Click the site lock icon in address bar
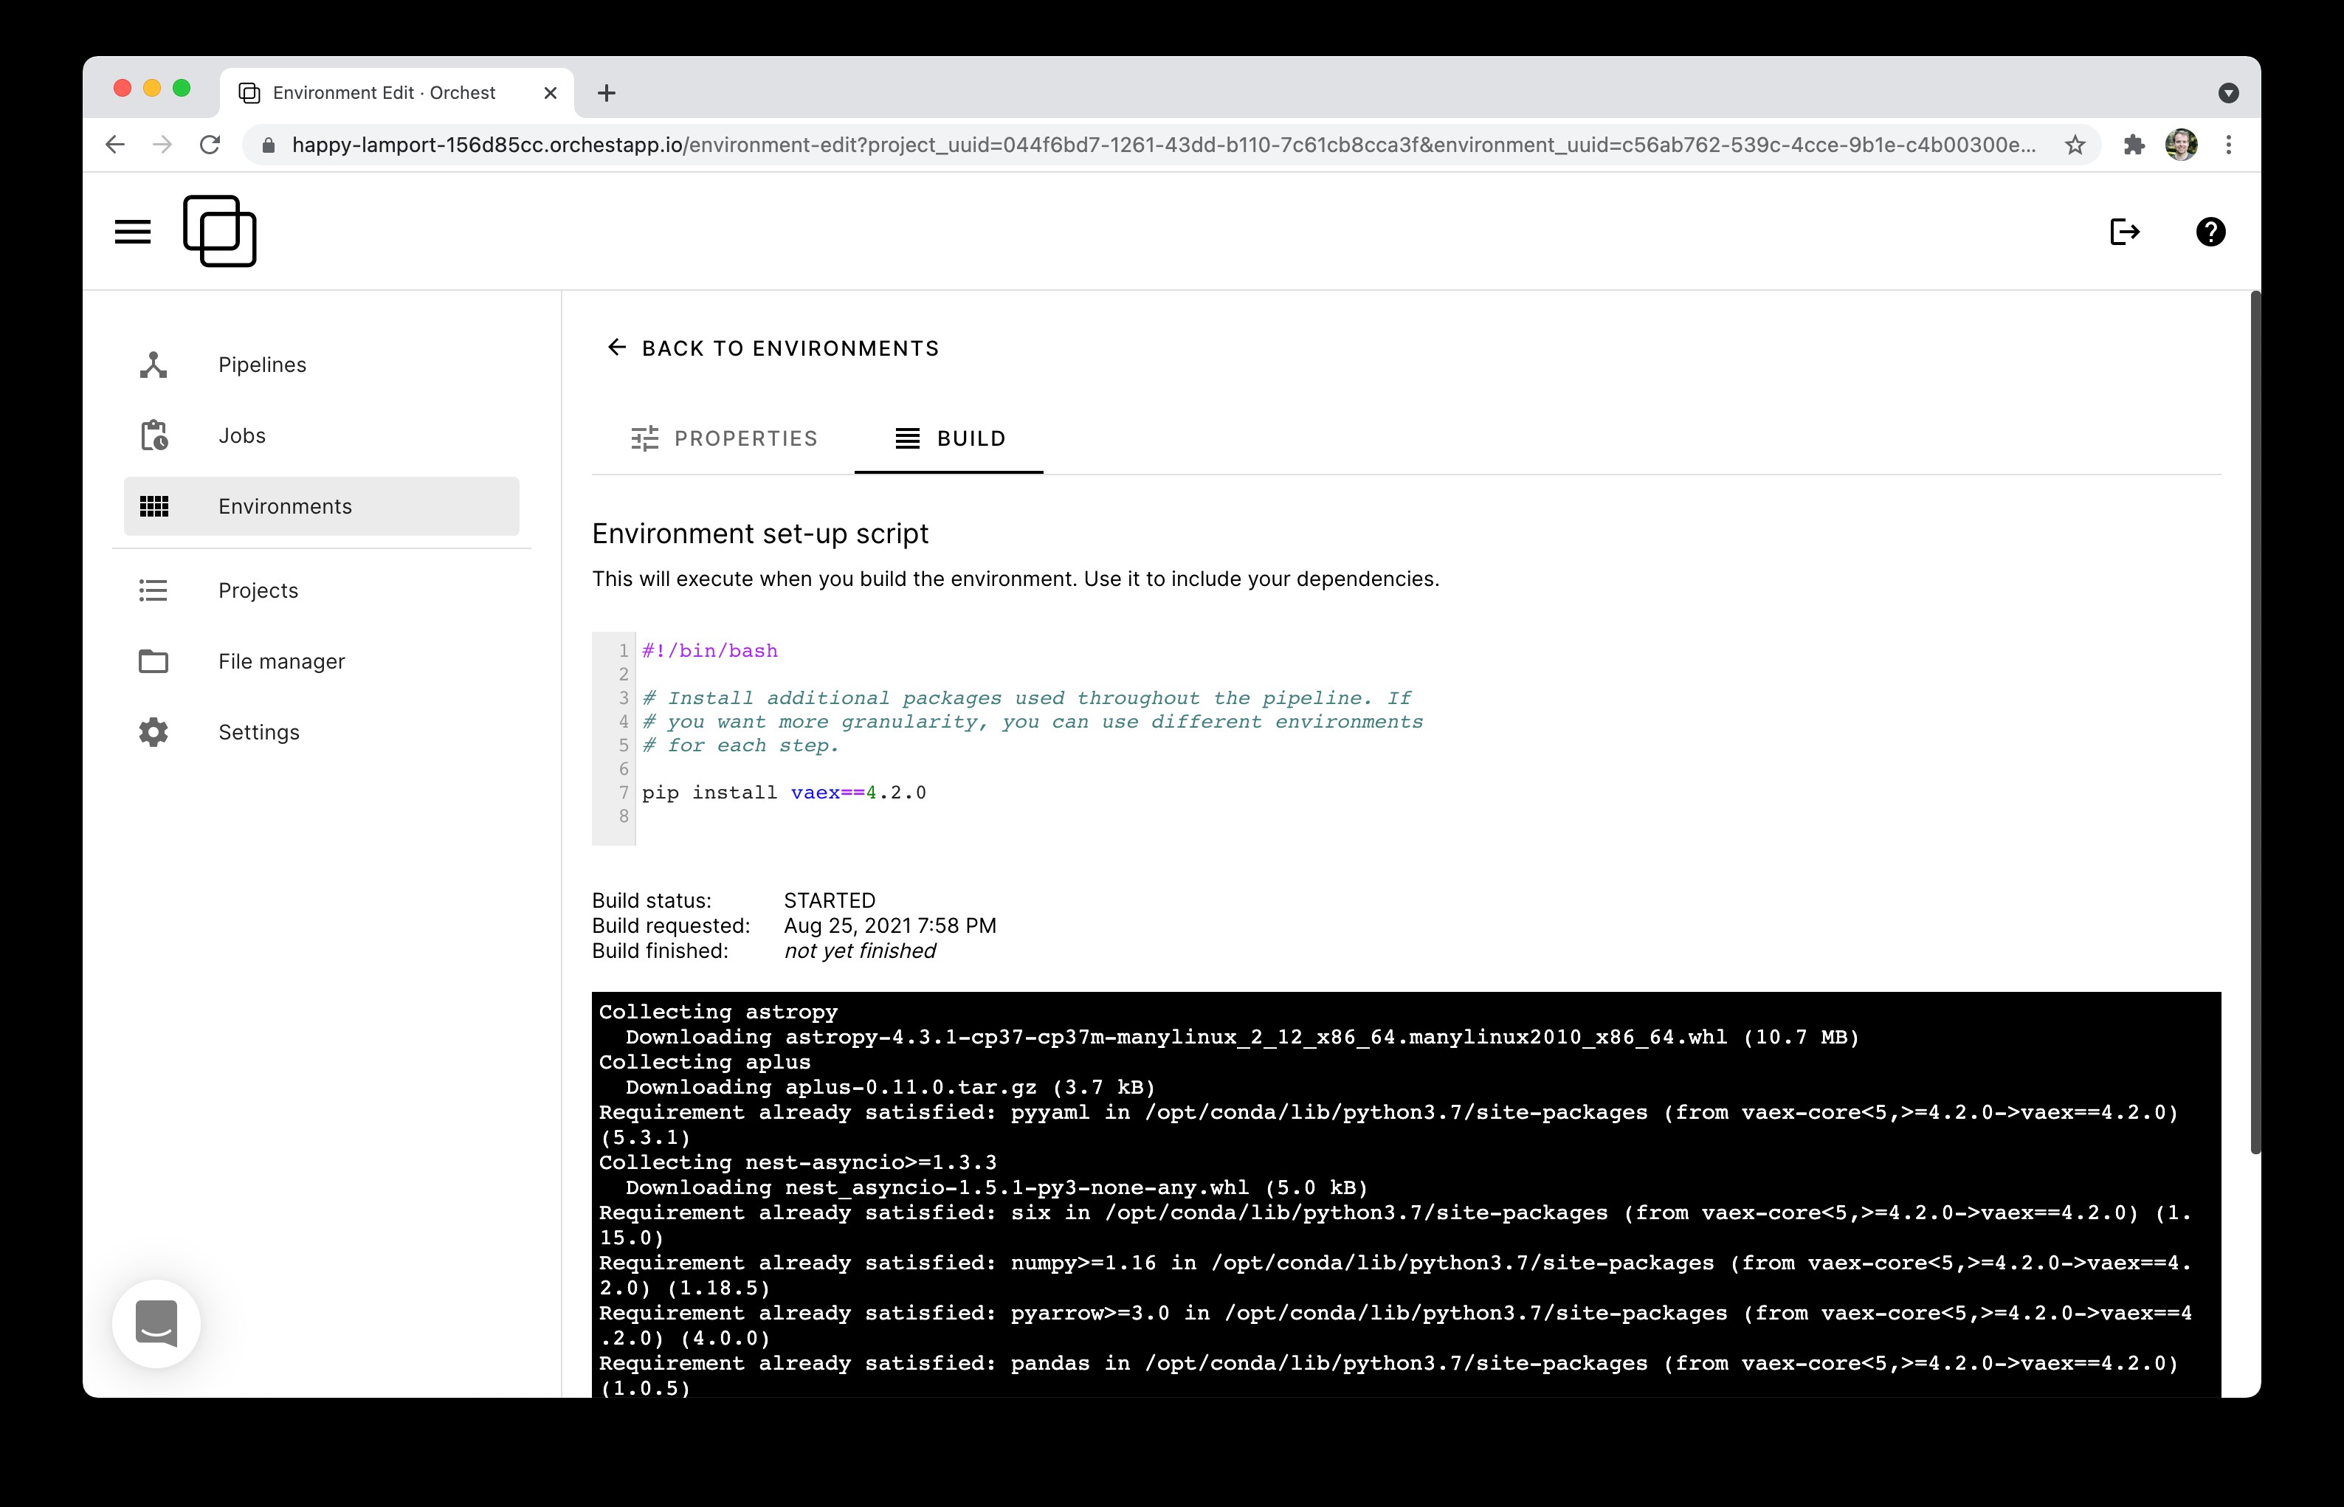The image size is (2344, 1507). (x=268, y=145)
